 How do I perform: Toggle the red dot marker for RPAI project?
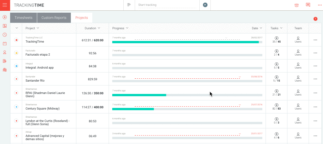click(16, 93)
